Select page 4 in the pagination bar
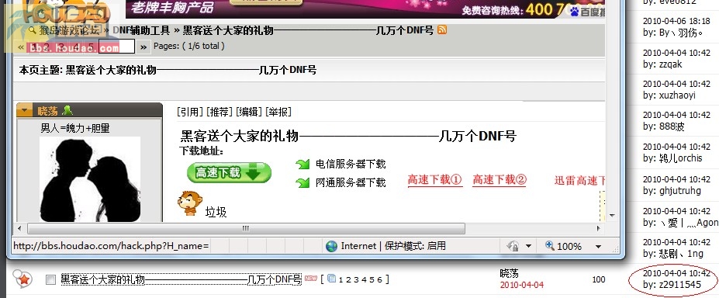Image resolution: width=719 pixels, height=298 pixels. coord(77,47)
